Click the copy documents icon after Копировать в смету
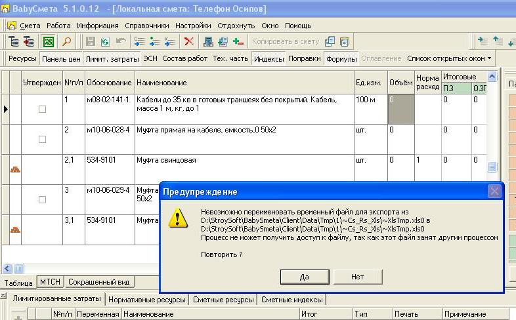 click(x=330, y=42)
